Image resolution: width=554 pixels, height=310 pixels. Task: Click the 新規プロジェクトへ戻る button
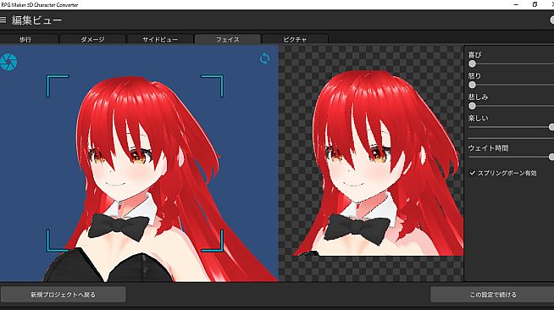coord(64,294)
